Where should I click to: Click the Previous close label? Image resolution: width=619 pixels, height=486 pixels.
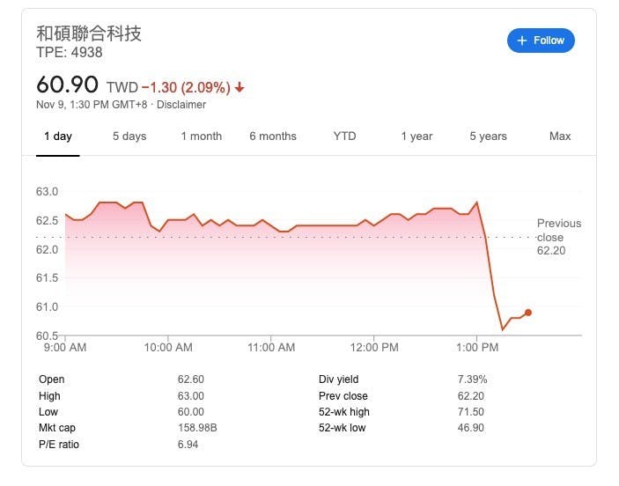point(559,231)
